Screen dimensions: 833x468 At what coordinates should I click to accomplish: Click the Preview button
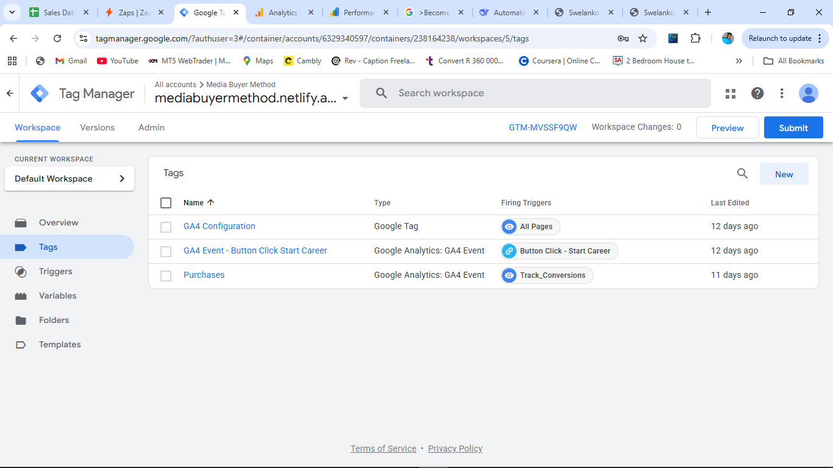coord(728,127)
